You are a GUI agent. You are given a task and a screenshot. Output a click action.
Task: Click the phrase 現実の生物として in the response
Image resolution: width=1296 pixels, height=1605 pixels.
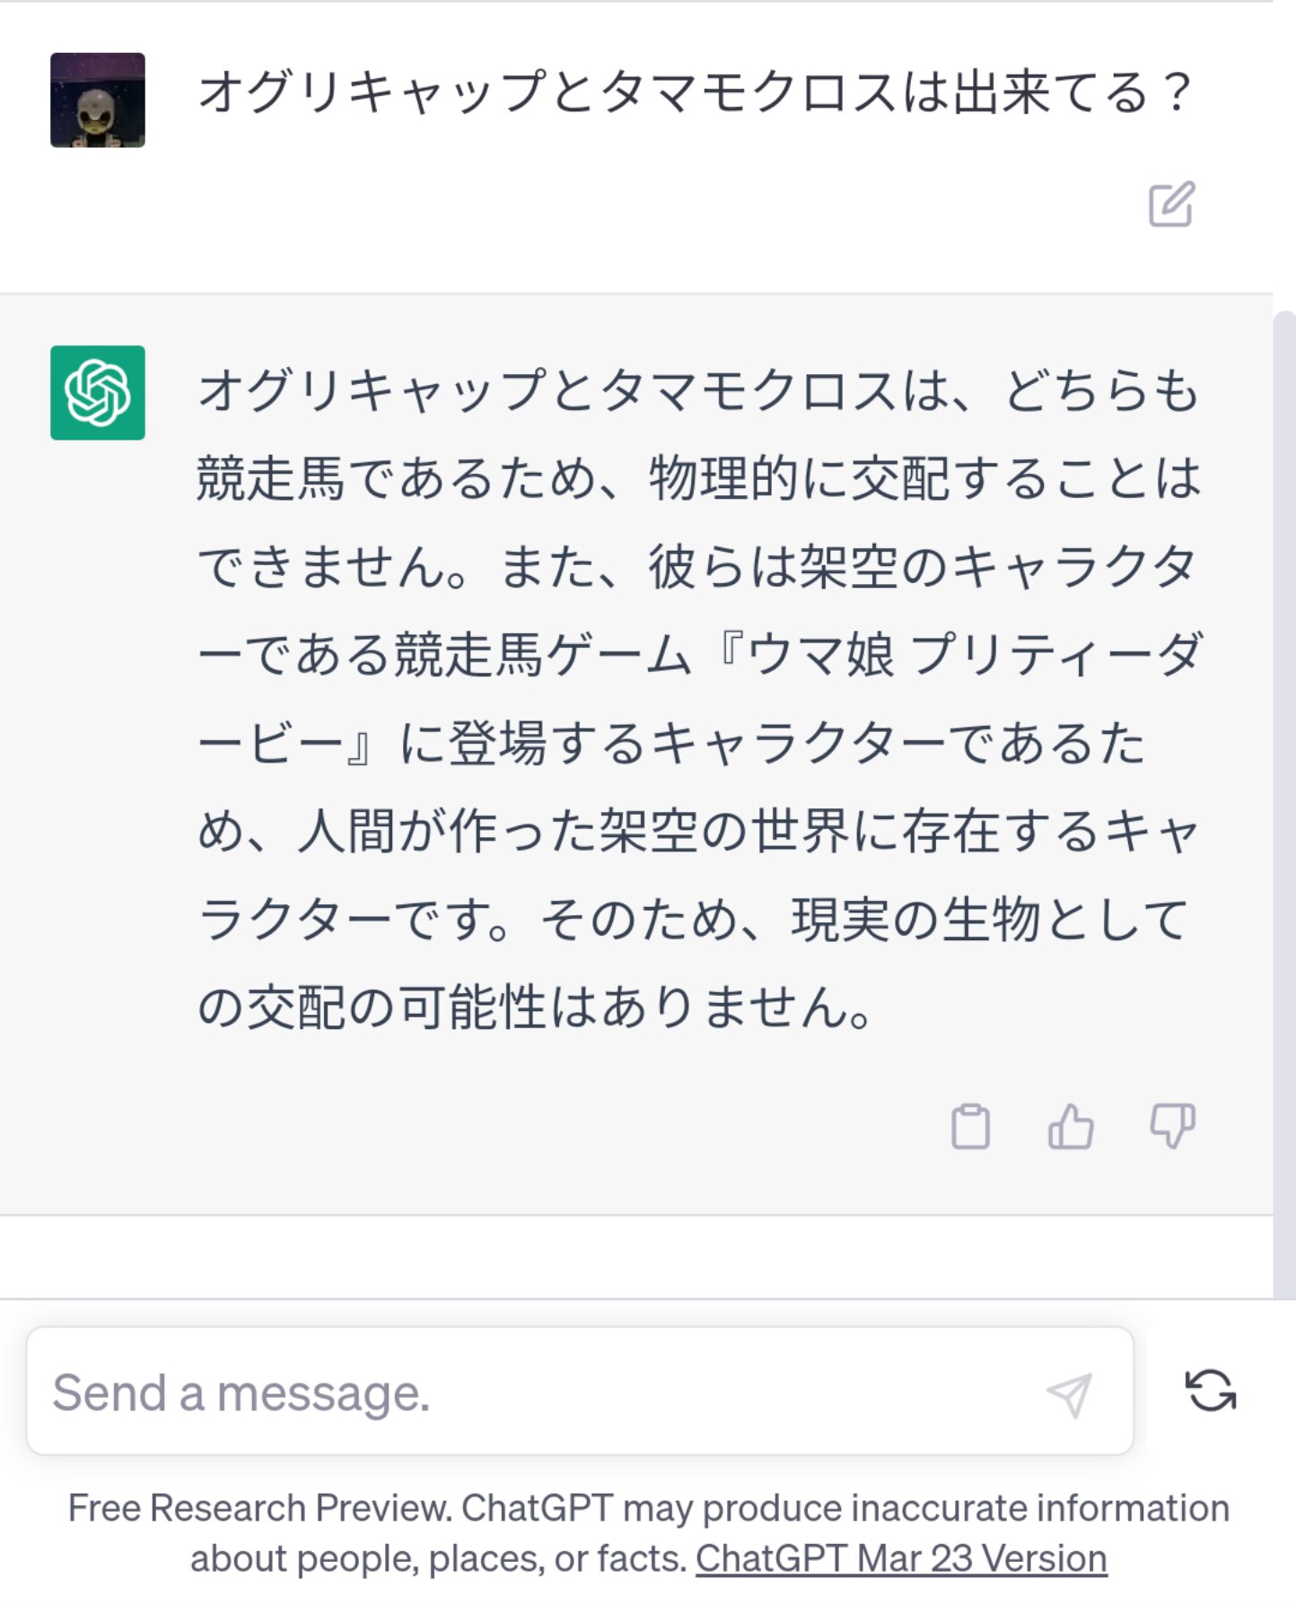pyautogui.click(x=990, y=920)
